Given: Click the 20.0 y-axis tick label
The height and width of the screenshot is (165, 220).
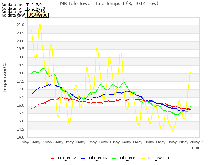Looking at the screenshot, I should tap(21, 41).
